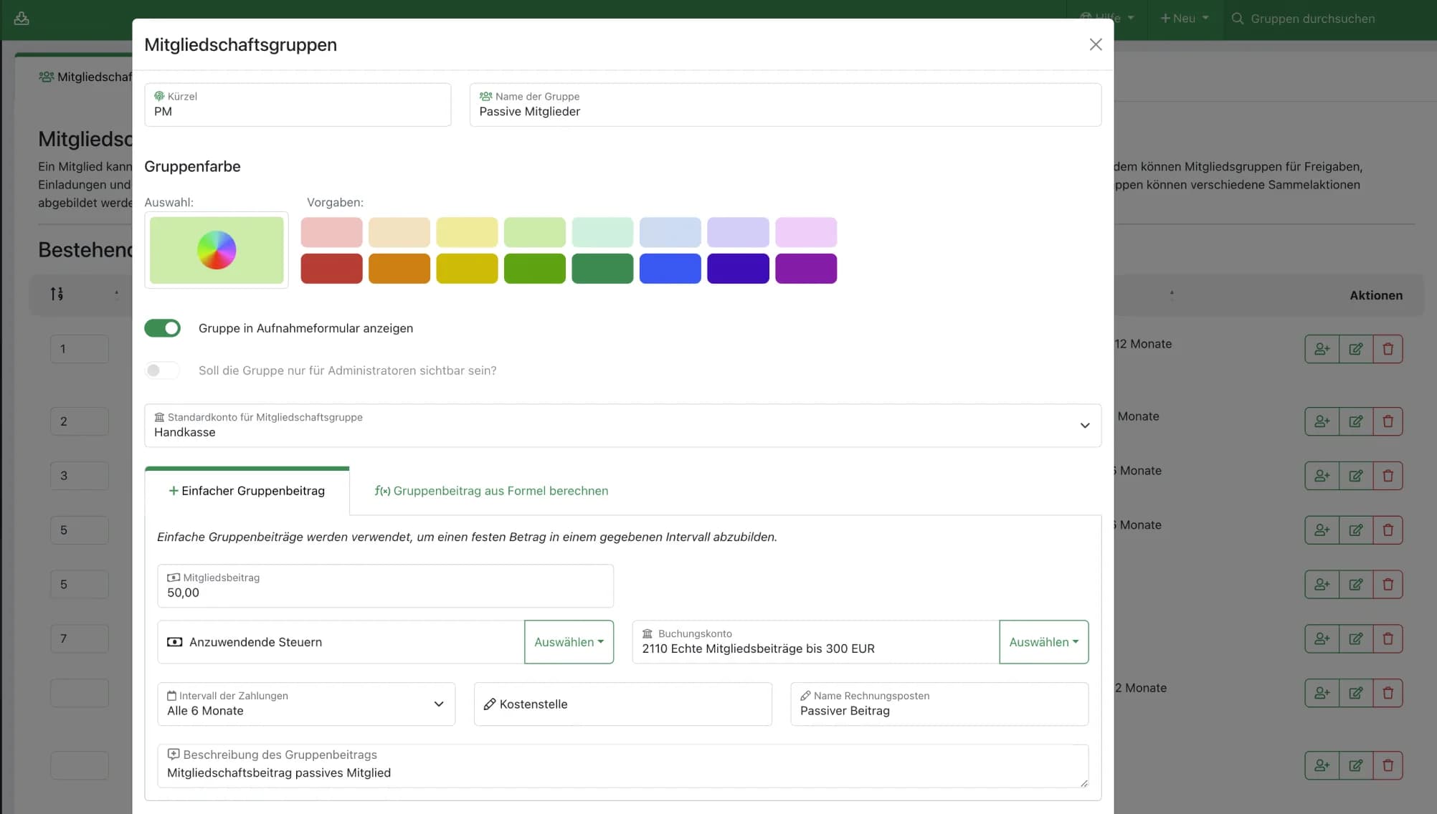The width and height of the screenshot is (1437, 814).
Task: Open Auswählen dropdown for Anzuwendende Steuern
Action: (x=569, y=642)
